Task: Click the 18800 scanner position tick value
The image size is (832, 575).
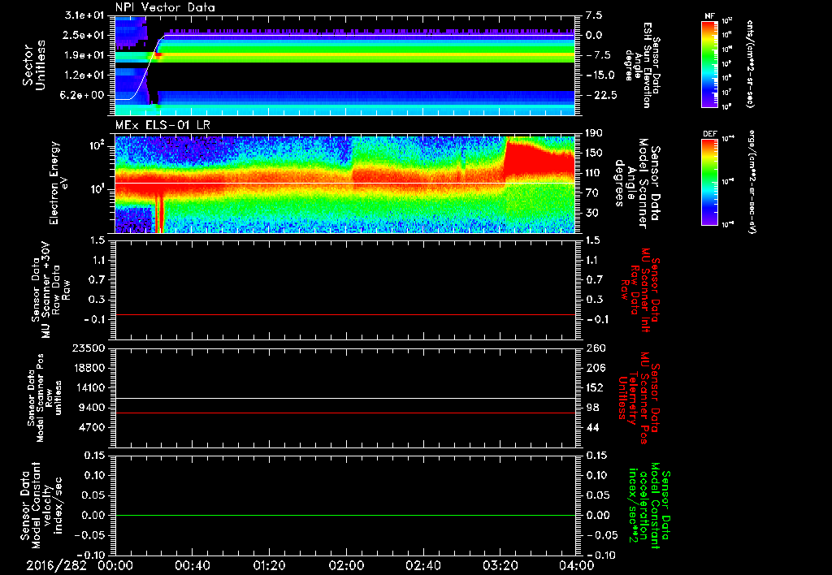Action: tap(89, 368)
